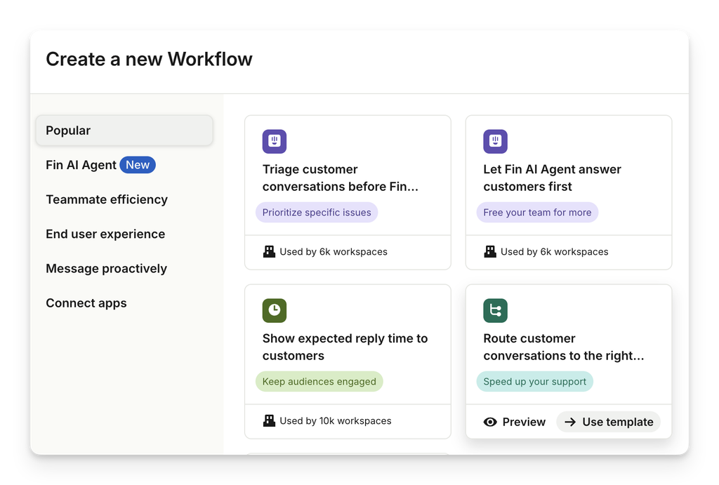This screenshot has height=485, width=719.
Task: Use the Route customer conversations template
Action: point(609,422)
